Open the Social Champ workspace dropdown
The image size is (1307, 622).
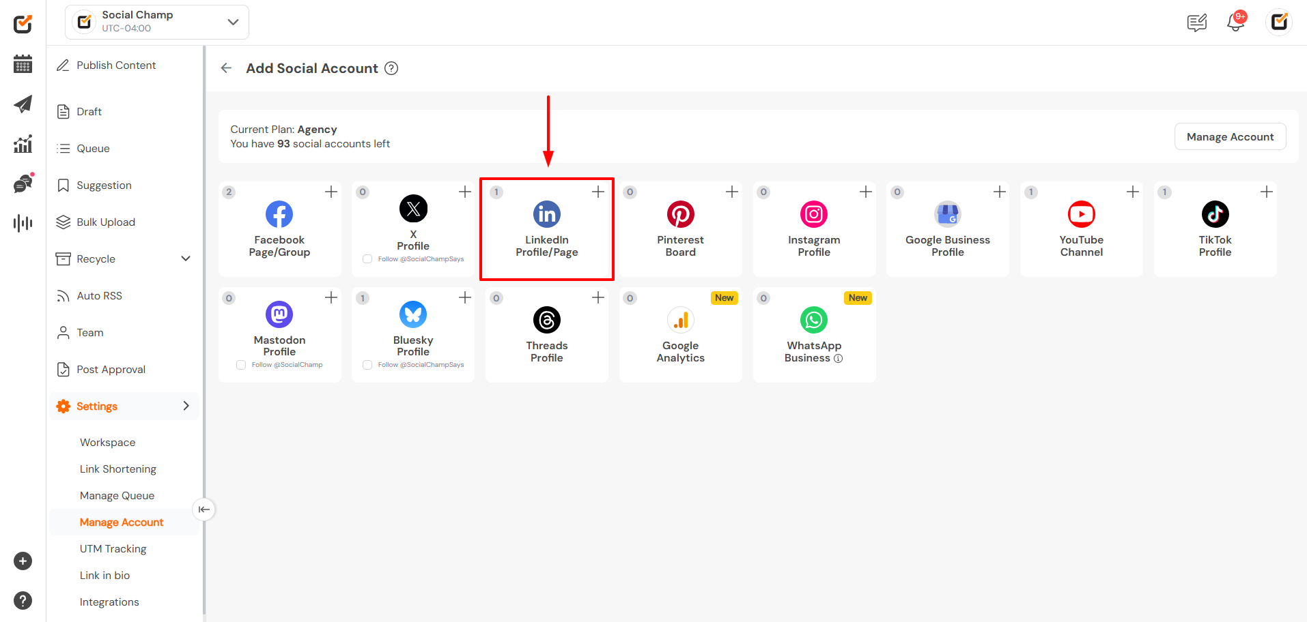[157, 22]
